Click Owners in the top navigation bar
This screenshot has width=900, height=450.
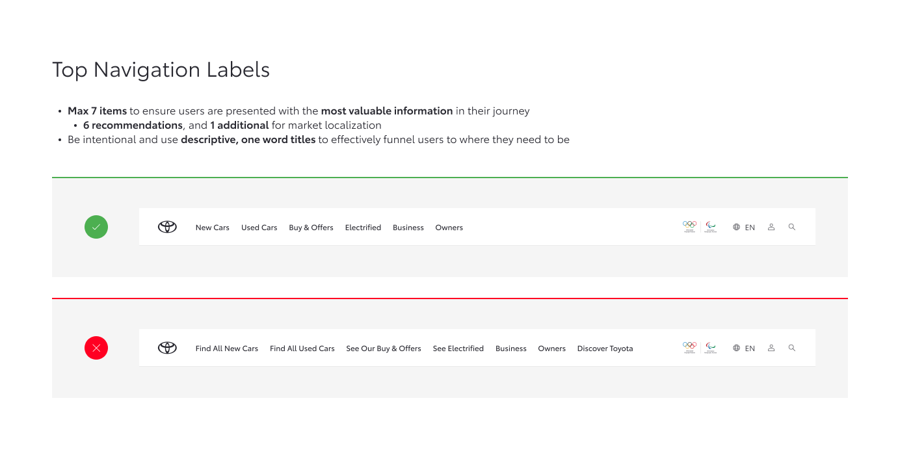click(449, 228)
